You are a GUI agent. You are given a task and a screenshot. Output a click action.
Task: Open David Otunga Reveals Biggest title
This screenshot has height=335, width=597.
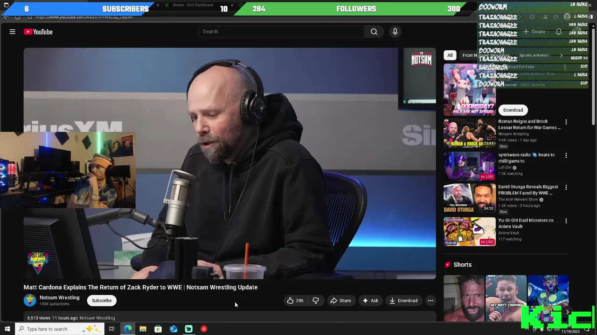coord(528,190)
